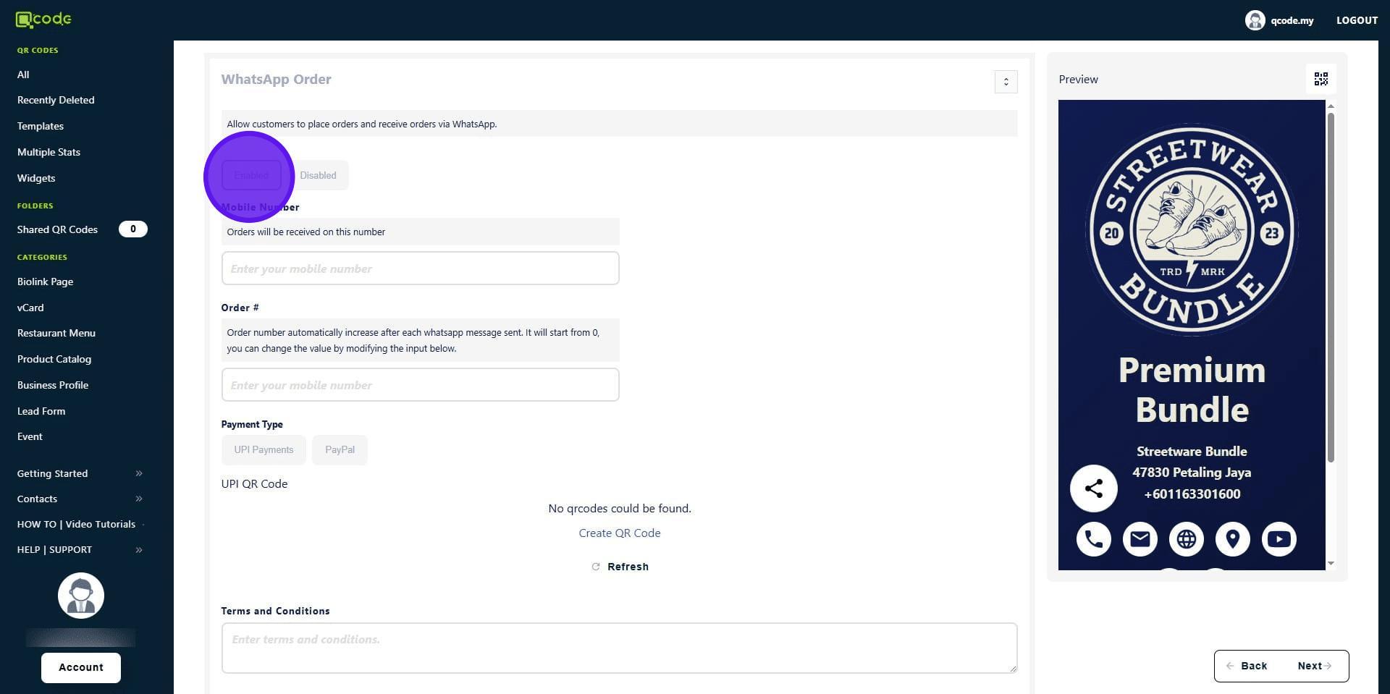Image resolution: width=1390 pixels, height=694 pixels.
Task: Open Multiple Stats page
Action: click(x=49, y=152)
